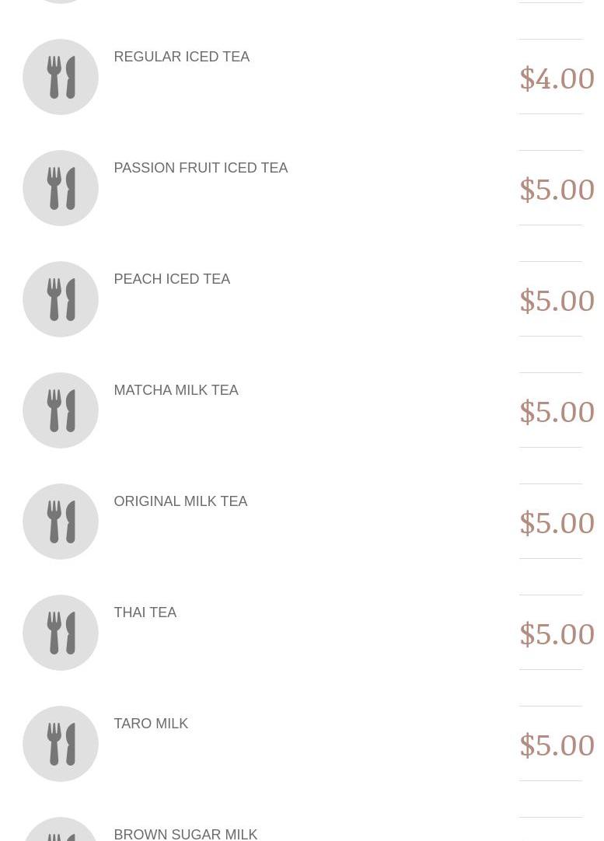The image size is (604, 841).
Task: Select the Passion Fruit Iced Tea utensils icon
Action: (61, 188)
